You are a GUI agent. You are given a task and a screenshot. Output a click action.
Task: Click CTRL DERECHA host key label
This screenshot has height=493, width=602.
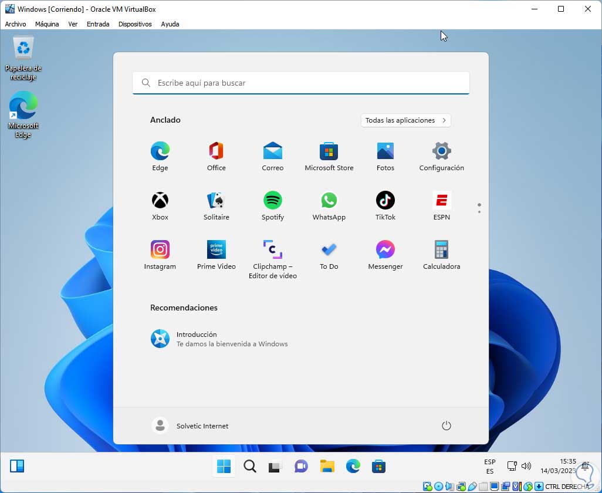click(x=567, y=487)
